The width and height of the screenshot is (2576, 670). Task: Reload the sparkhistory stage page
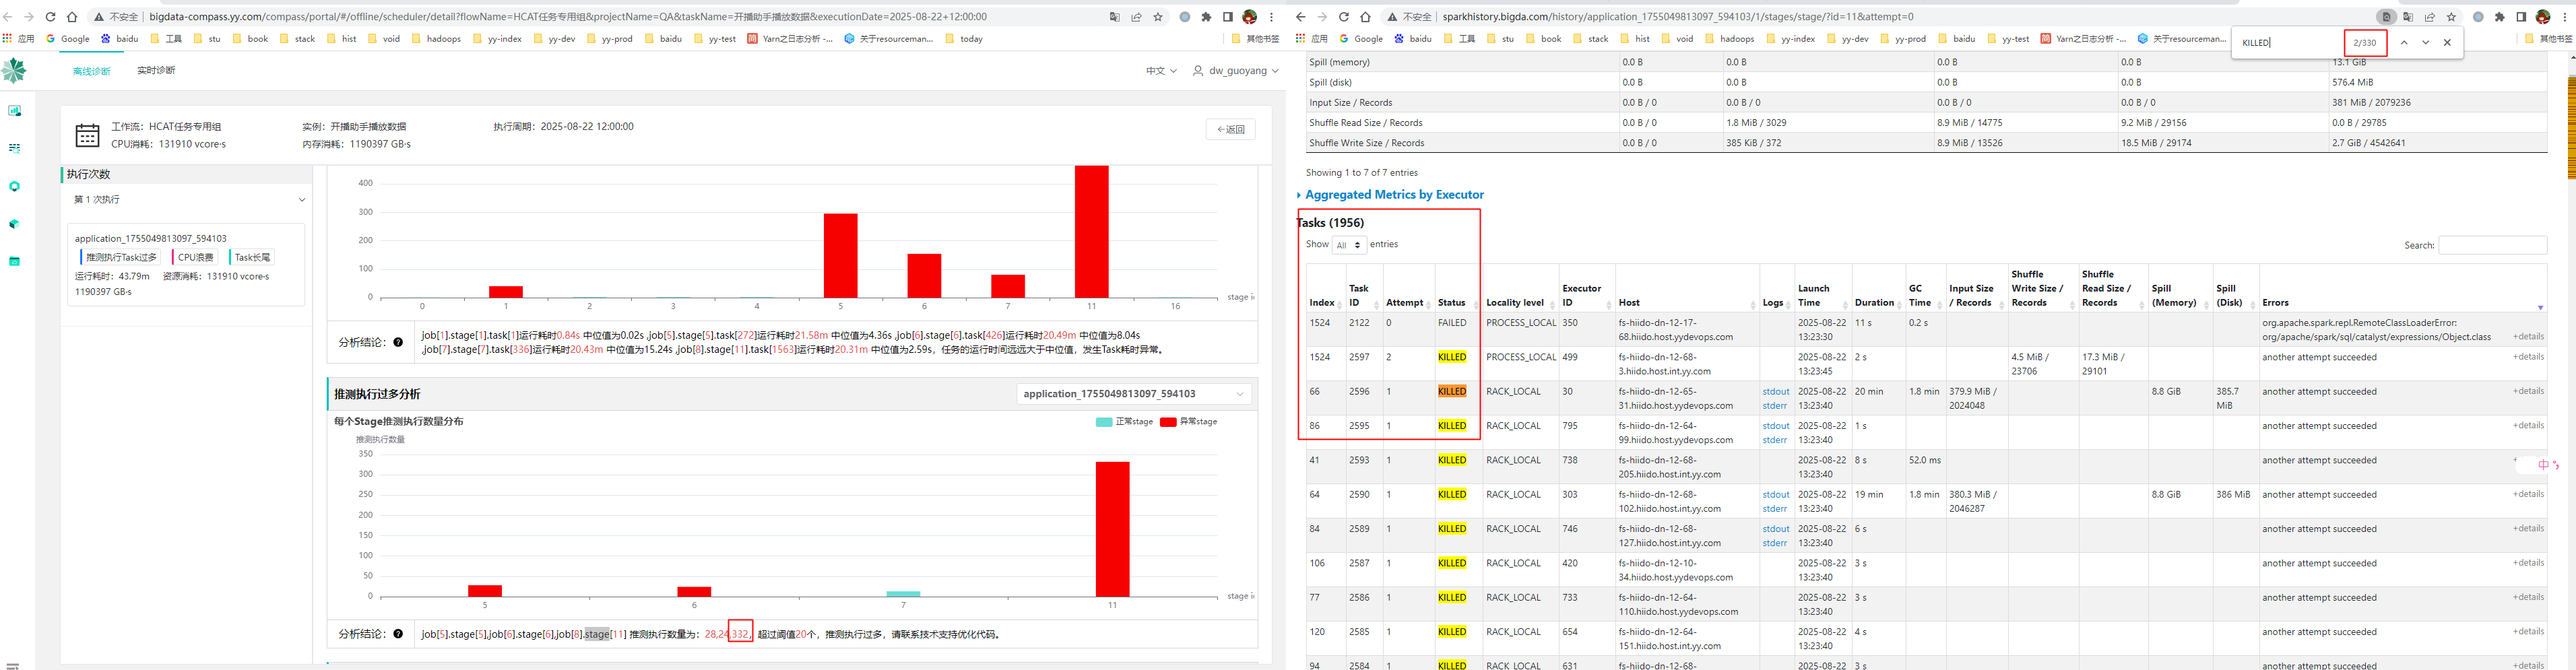click(x=1343, y=17)
